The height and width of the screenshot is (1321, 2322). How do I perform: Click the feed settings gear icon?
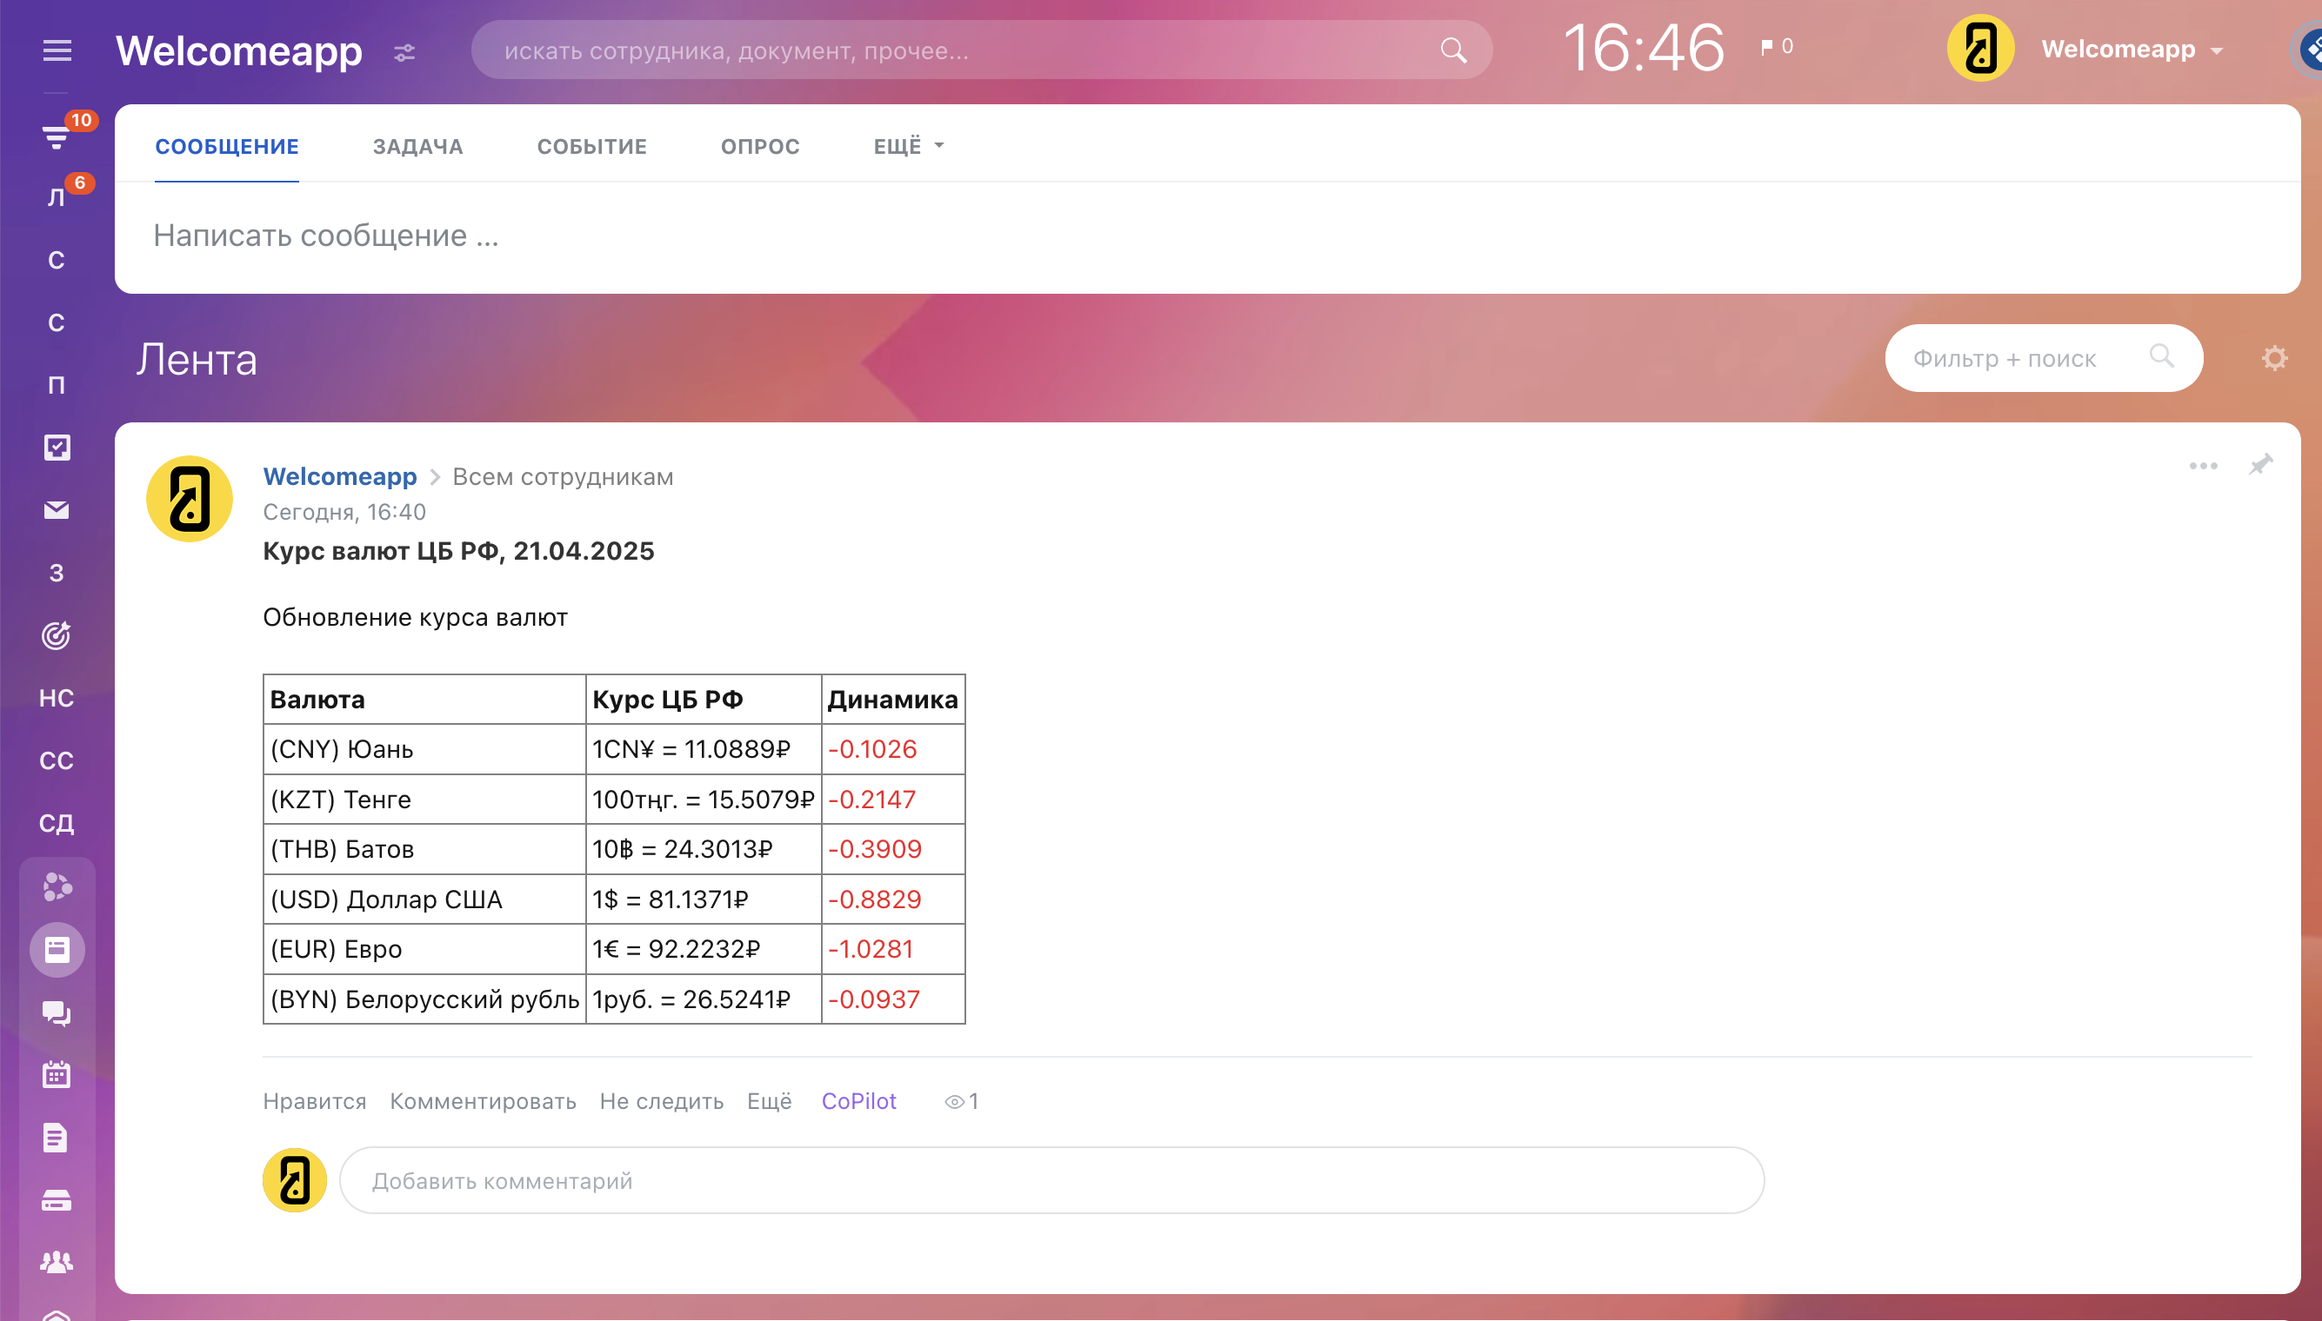pyautogui.click(x=2274, y=358)
